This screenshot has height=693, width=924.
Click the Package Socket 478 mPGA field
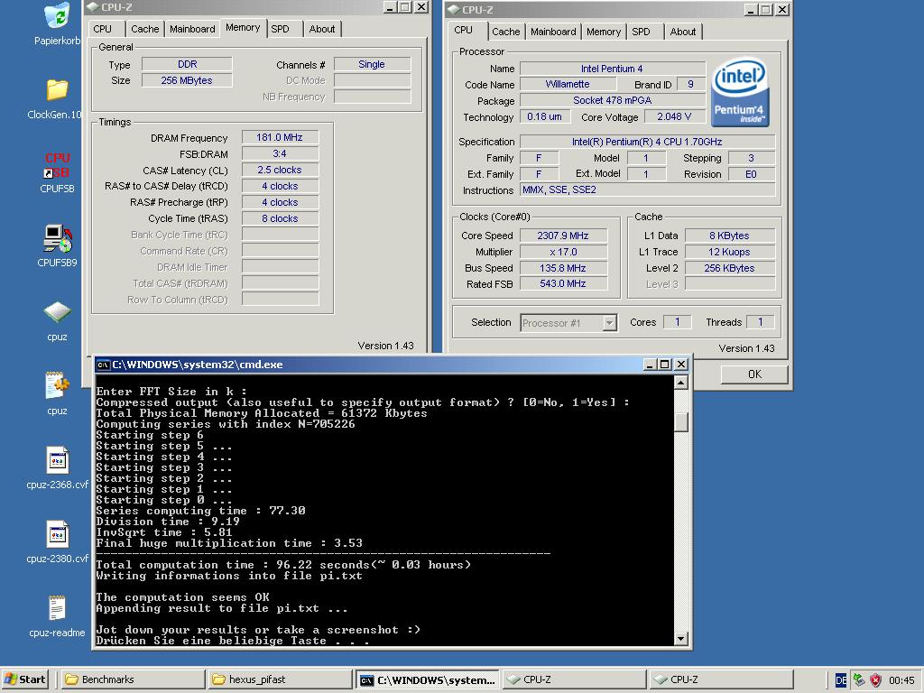coord(613,100)
